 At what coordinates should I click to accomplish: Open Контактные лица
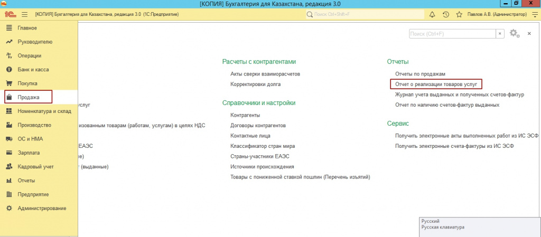coord(250,136)
